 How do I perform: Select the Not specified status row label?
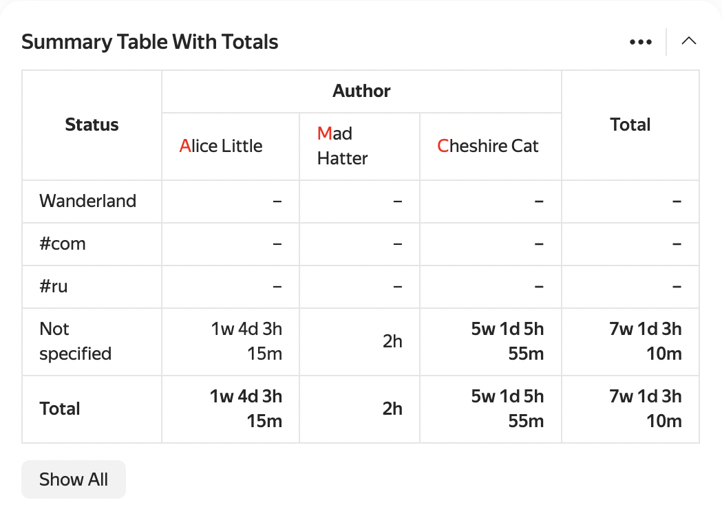(74, 341)
